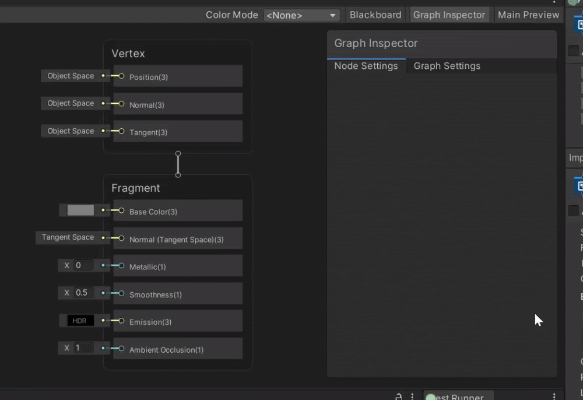Image resolution: width=583 pixels, height=400 pixels.
Task: Click the Tangent(3) input port circle
Action: pyautogui.click(x=121, y=131)
